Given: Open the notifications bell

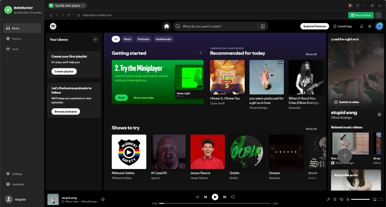Looking at the screenshot, I should pos(361,26).
